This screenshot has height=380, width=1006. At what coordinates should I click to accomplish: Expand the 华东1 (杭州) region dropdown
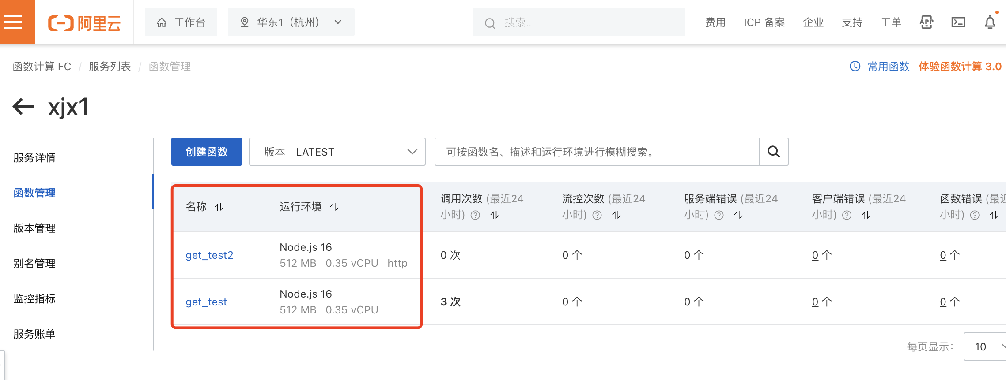[291, 22]
